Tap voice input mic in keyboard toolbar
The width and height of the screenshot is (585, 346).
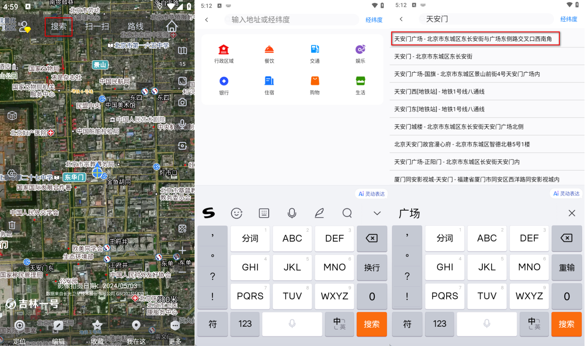tap(292, 213)
